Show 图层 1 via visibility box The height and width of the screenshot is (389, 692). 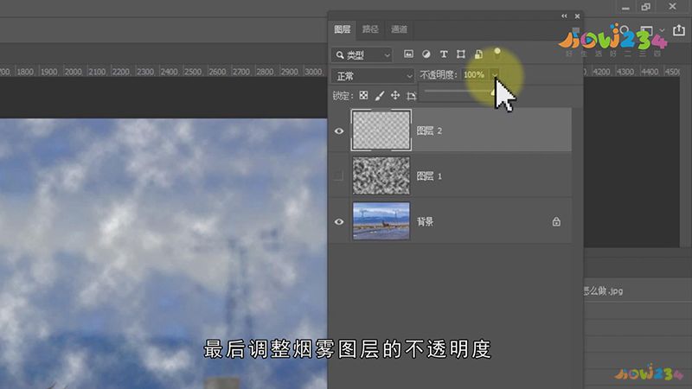tap(339, 176)
